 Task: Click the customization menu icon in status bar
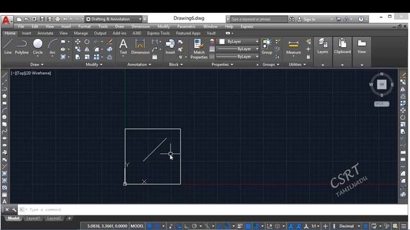tap(404, 226)
